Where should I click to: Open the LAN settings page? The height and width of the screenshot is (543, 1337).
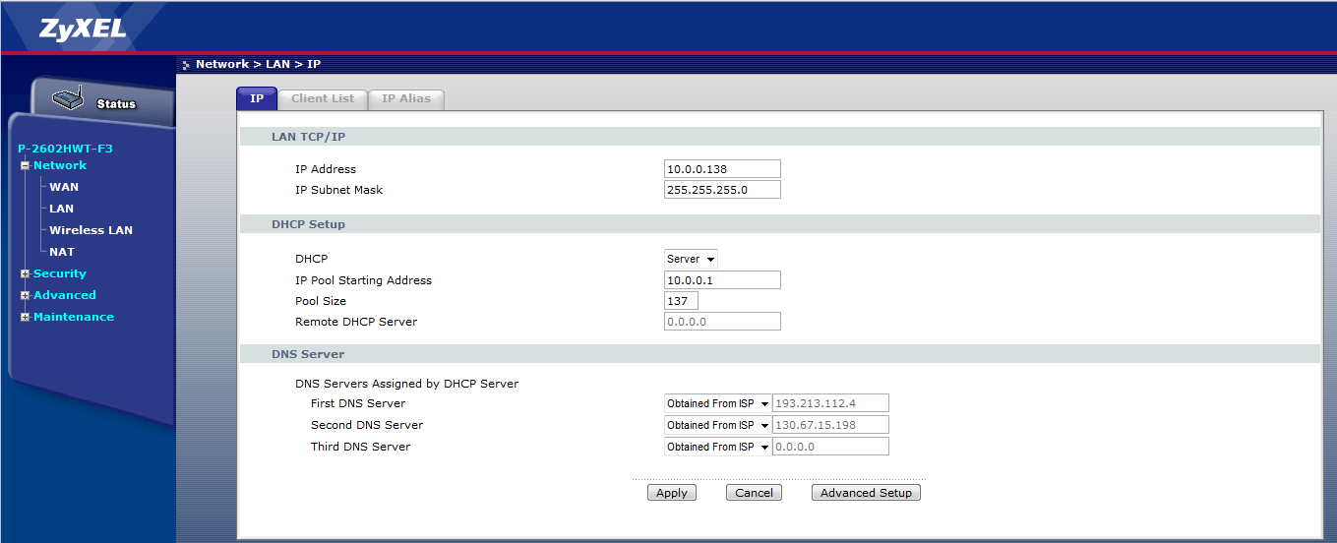coord(61,209)
